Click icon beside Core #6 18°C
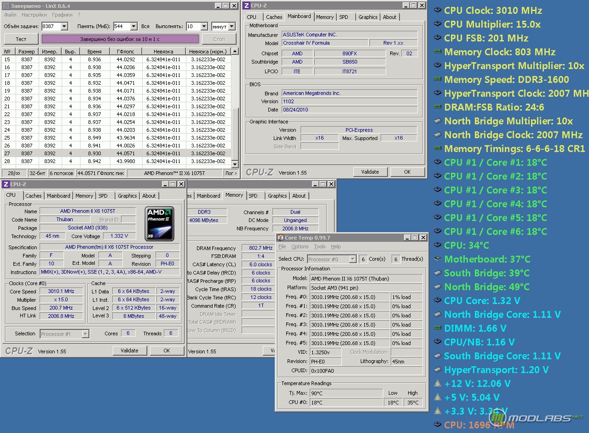 [438, 231]
